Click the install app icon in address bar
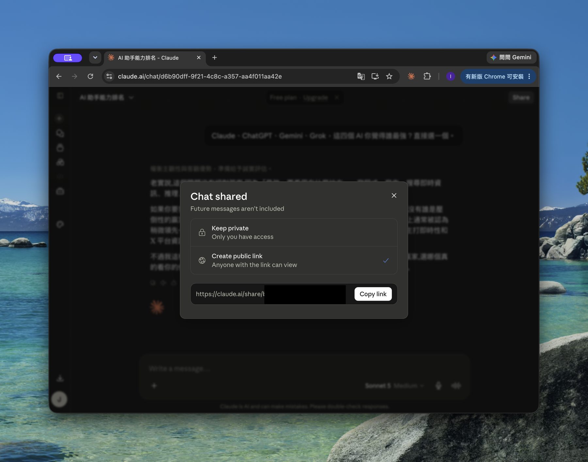Image resolution: width=588 pixels, height=462 pixels. point(375,76)
